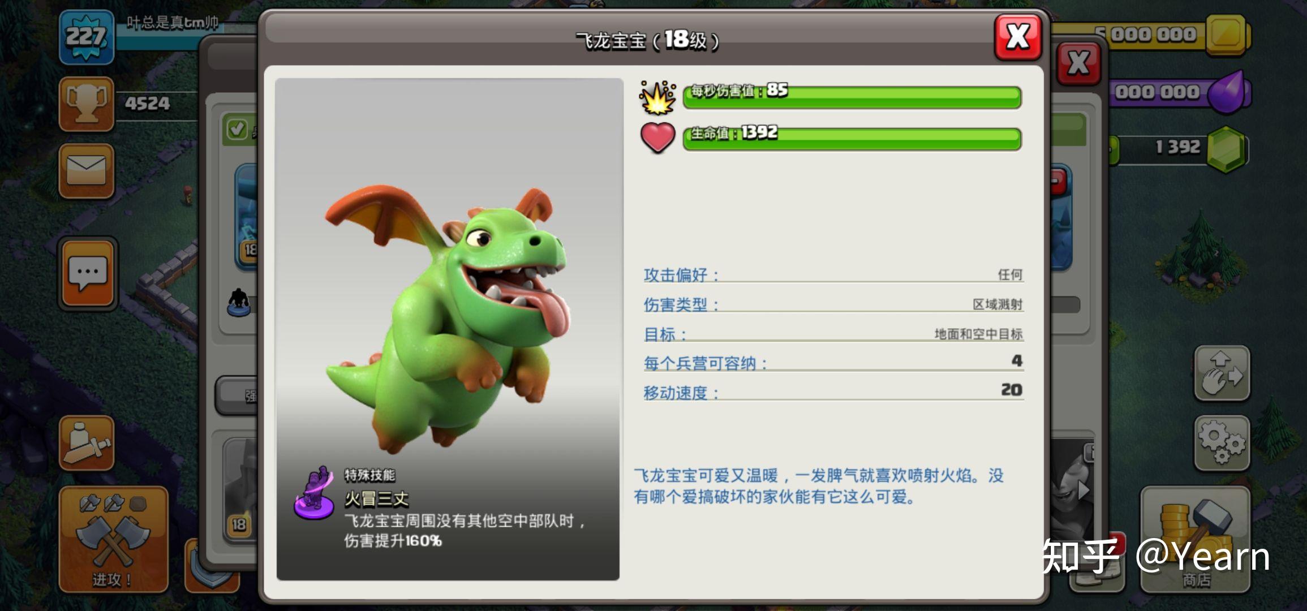The height and width of the screenshot is (611, 1307).
Task: Click the 目标 stat label
Action: pyautogui.click(x=665, y=334)
